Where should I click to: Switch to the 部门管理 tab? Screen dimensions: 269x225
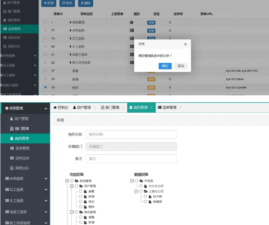[110, 108]
